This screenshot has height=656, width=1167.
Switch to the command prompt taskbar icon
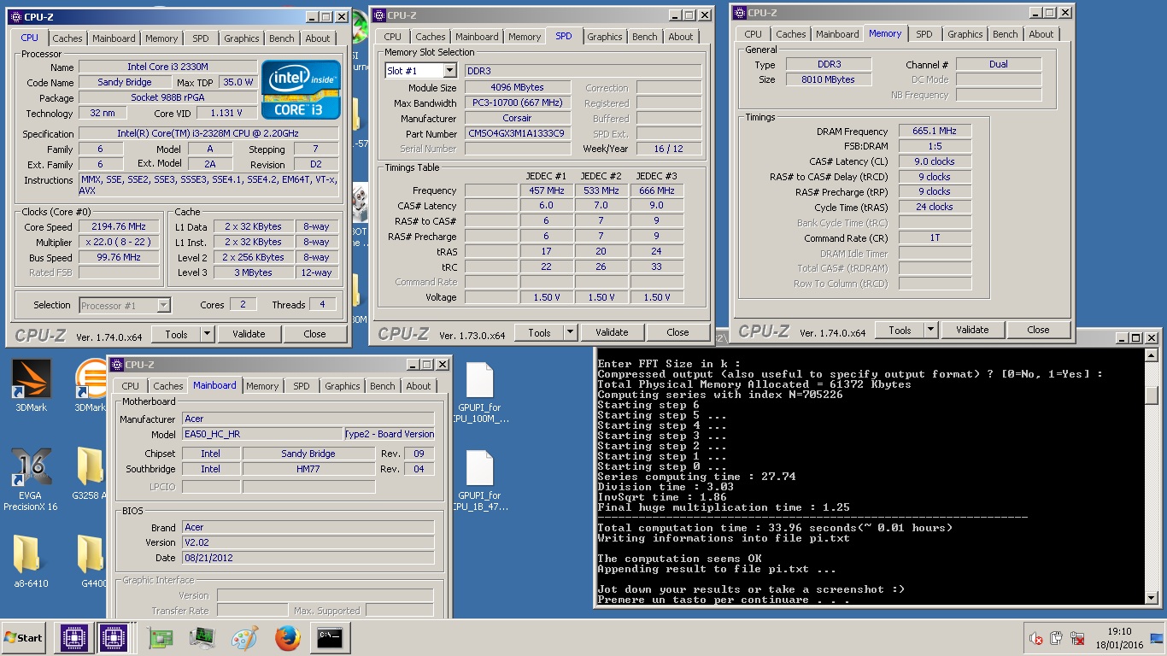[x=330, y=637]
